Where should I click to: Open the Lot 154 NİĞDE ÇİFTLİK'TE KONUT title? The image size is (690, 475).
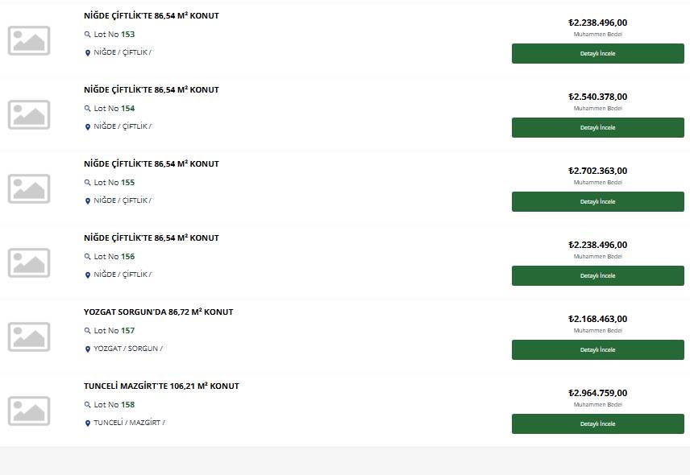152,89
